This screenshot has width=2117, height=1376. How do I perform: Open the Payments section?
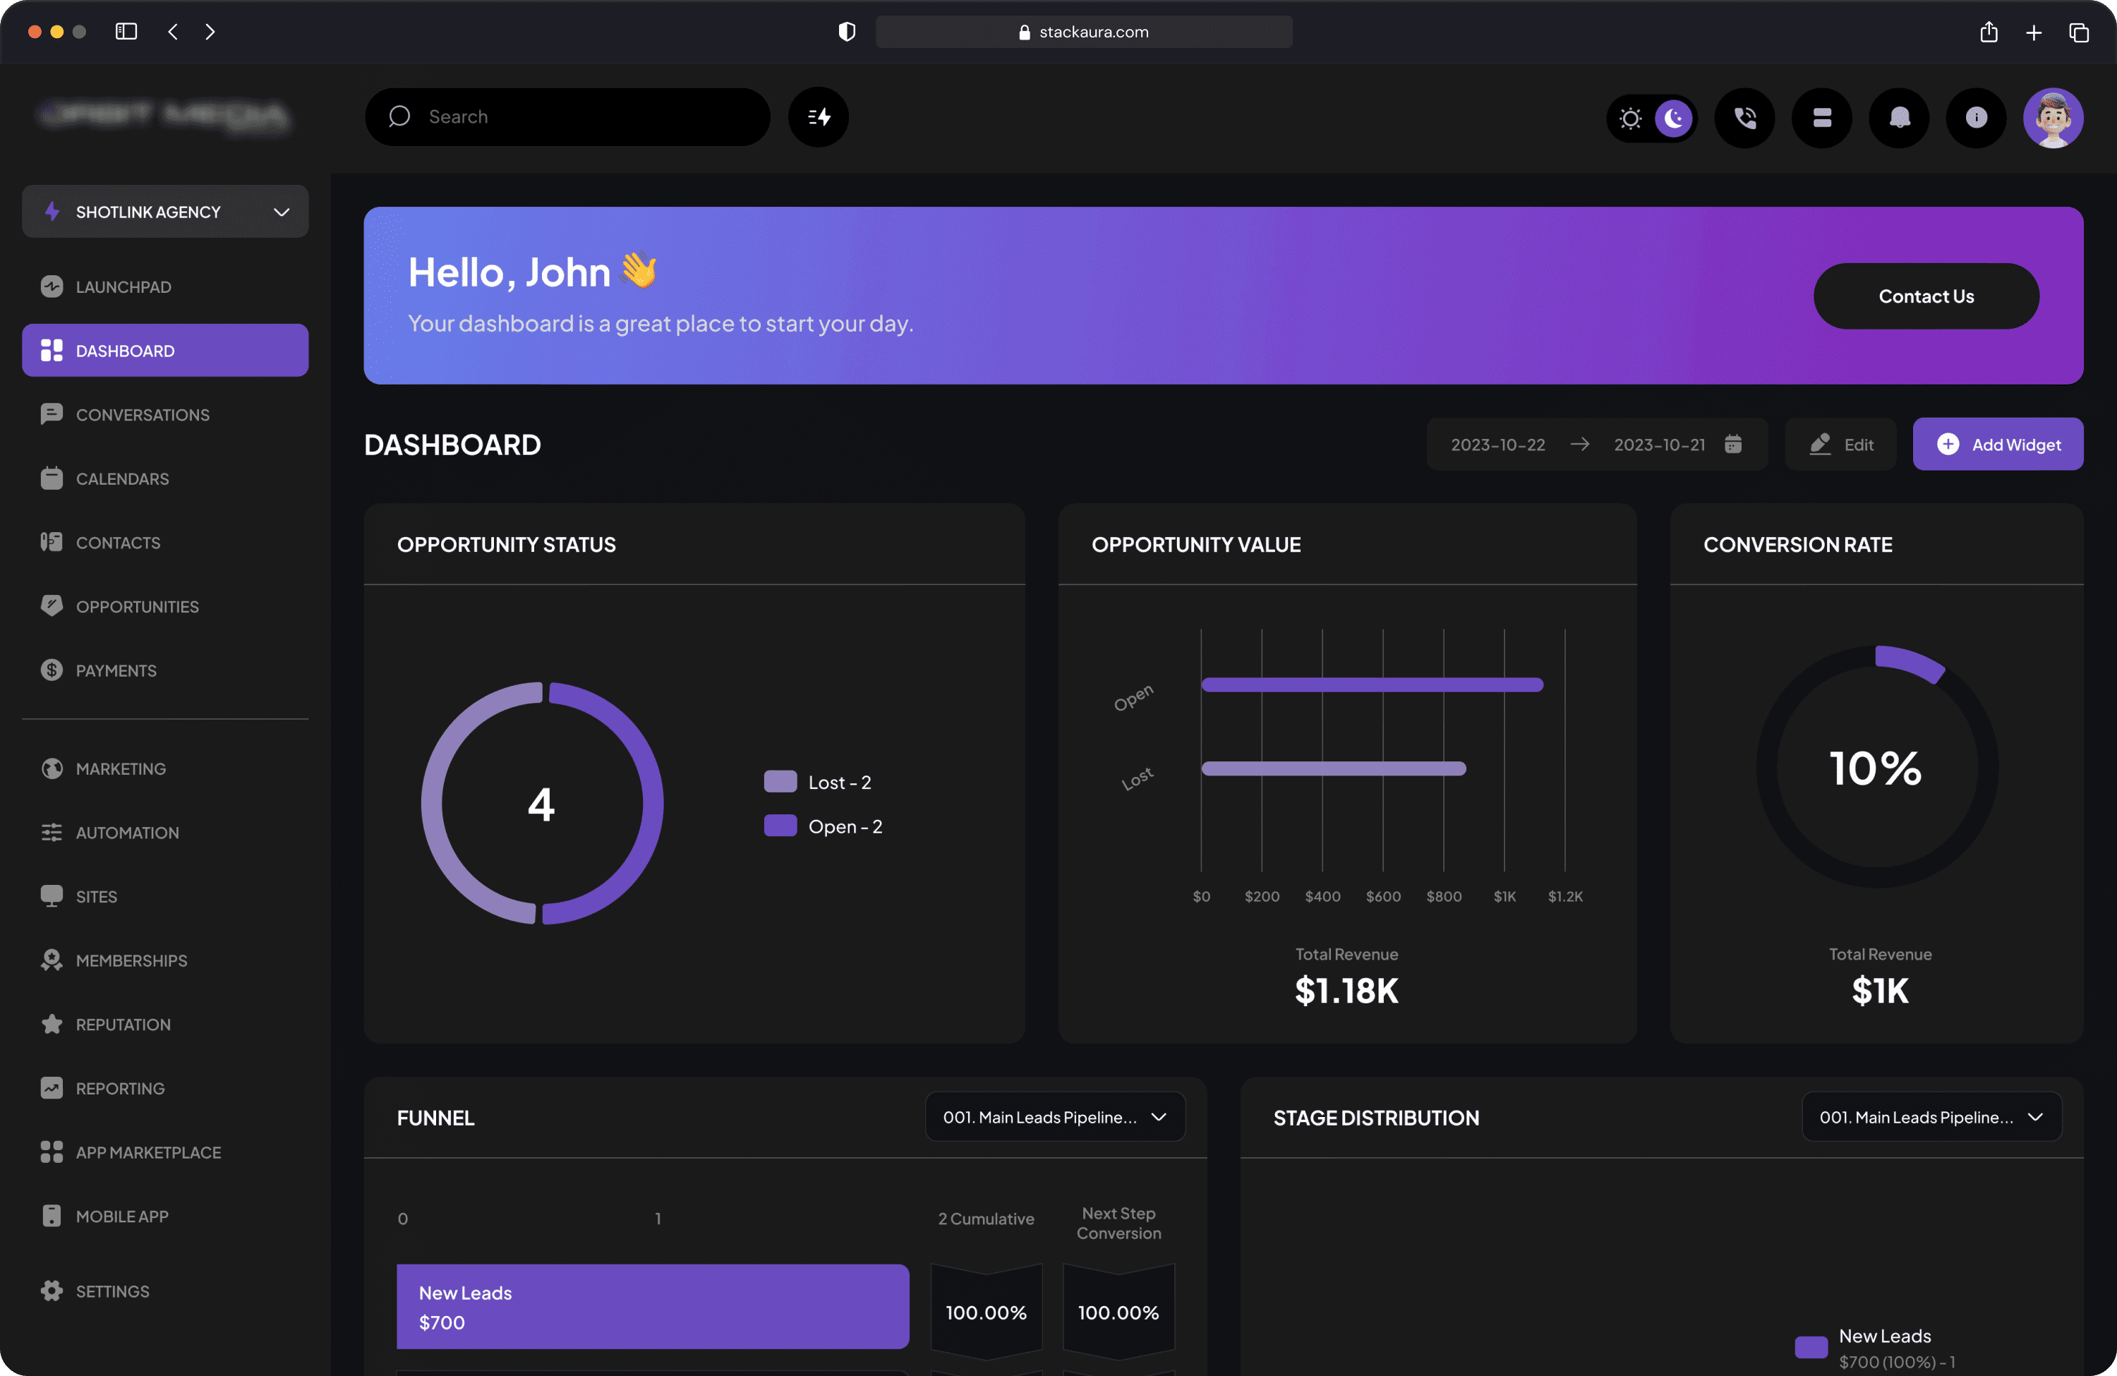pyautogui.click(x=116, y=670)
